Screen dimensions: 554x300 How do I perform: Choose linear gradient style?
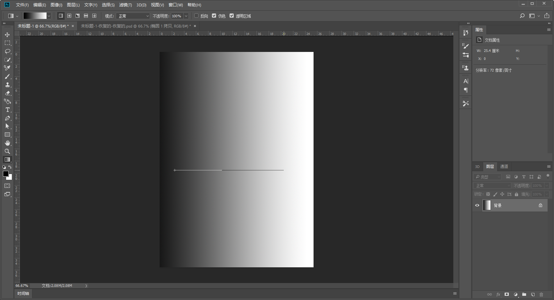pyautogui.click(x=61, y=16)
